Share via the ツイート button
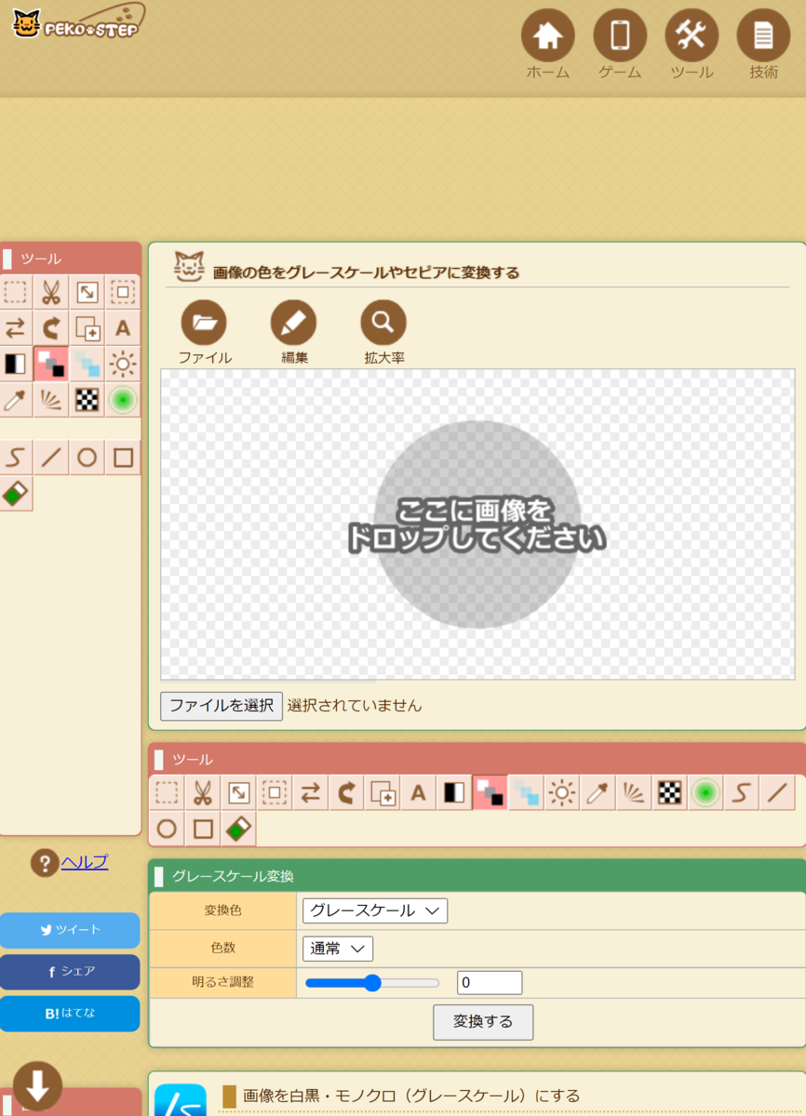Viewport: 806px width, 1116px height. pyautogui.click(x=70, y=930)
